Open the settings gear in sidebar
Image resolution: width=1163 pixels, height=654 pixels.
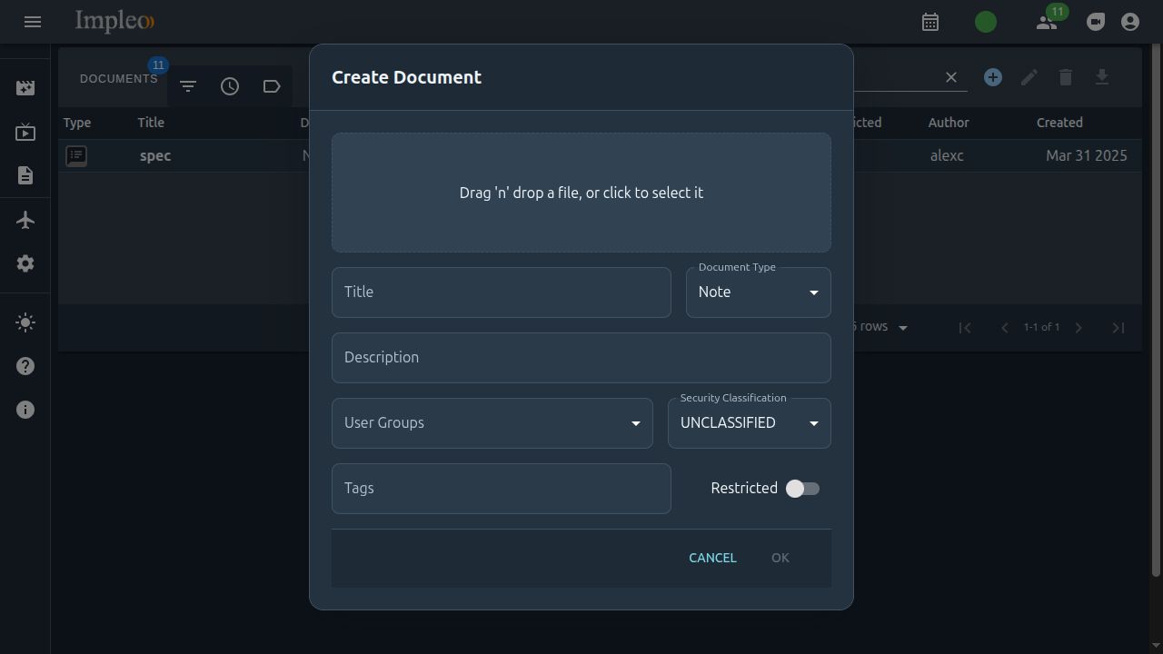coord(25,263)
